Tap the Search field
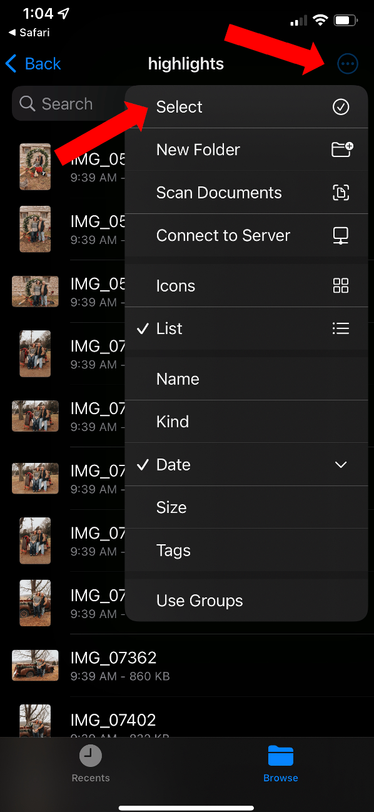 (x=69, y=104)
